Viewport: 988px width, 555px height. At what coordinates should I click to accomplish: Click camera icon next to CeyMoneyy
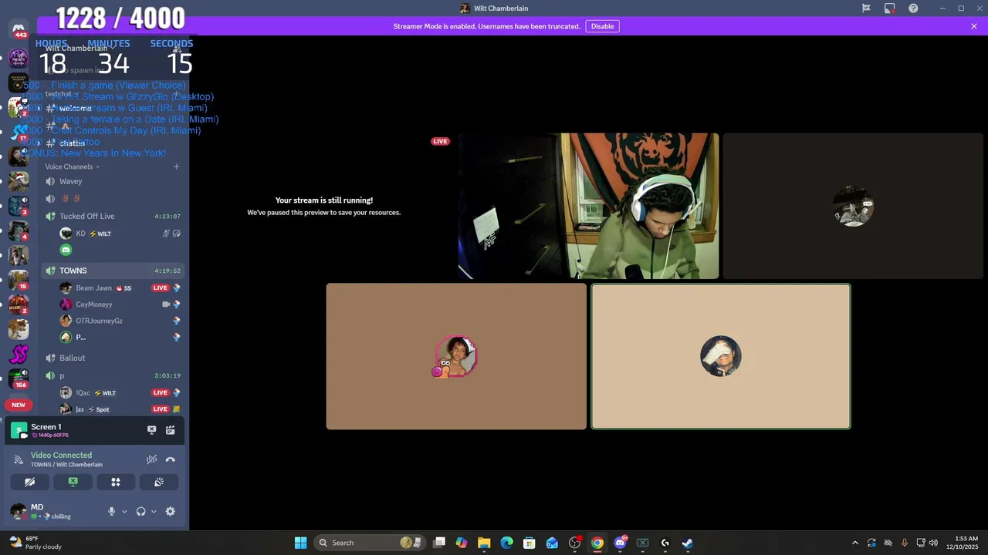pos(165,304)
